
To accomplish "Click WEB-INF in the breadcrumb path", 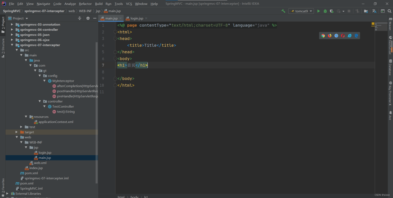I will click(x=85, y=11).
